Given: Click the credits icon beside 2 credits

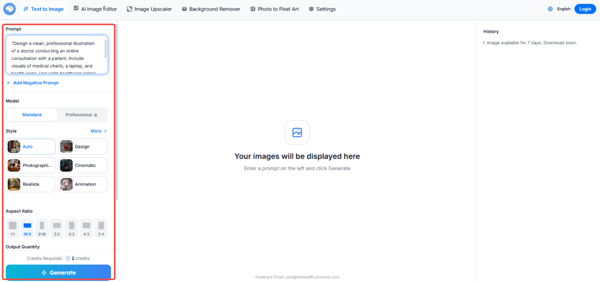Looking at the screenshot, I should [x=68, y=258].
